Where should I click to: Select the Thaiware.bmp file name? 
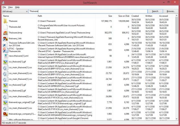(16, 33)
